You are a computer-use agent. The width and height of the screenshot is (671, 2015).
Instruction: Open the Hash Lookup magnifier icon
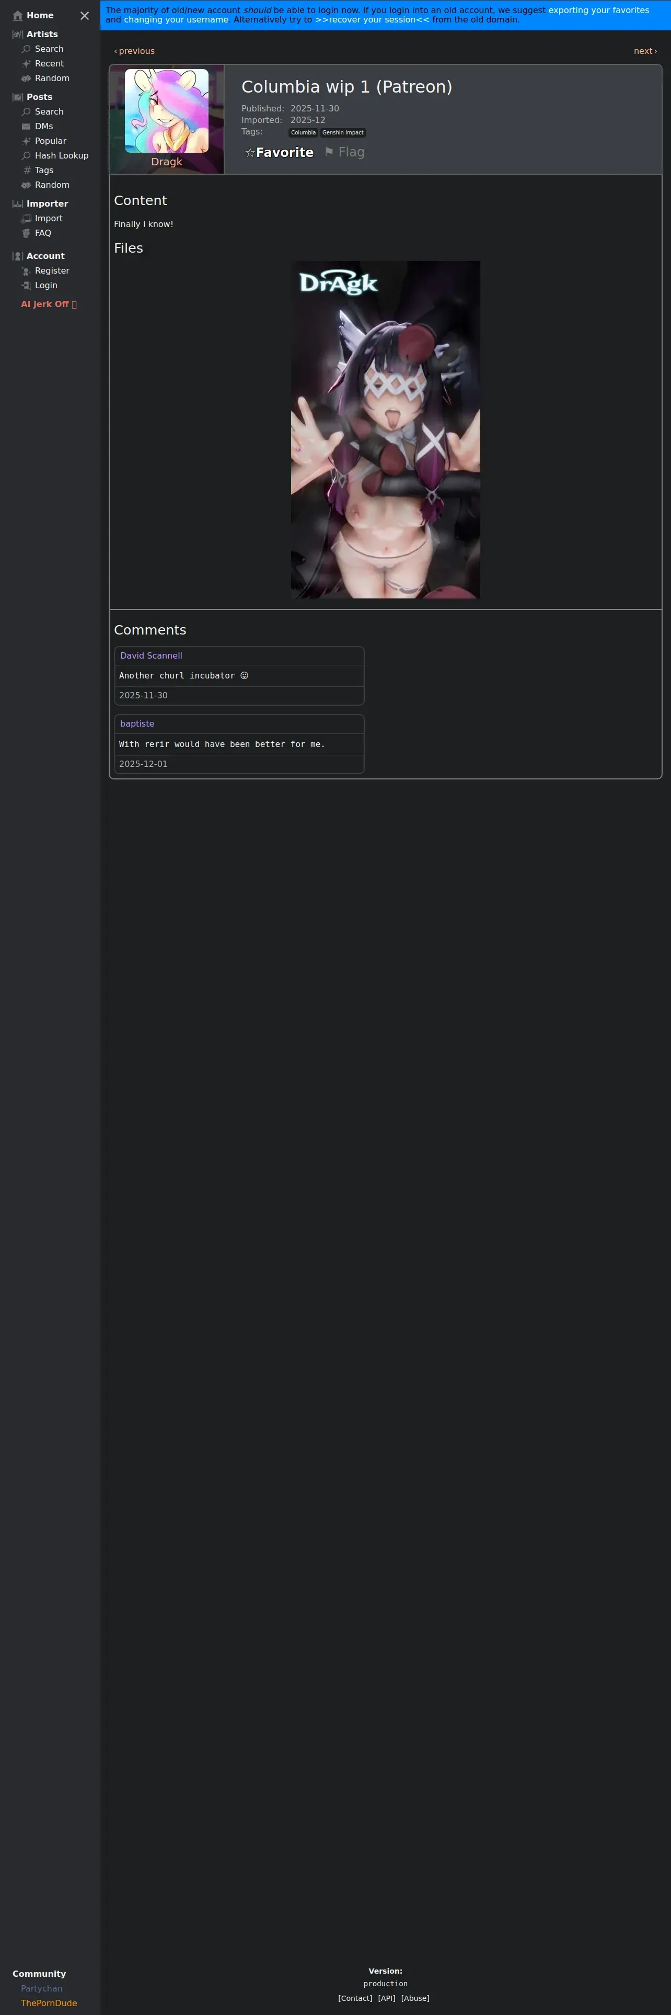point(26,156)
